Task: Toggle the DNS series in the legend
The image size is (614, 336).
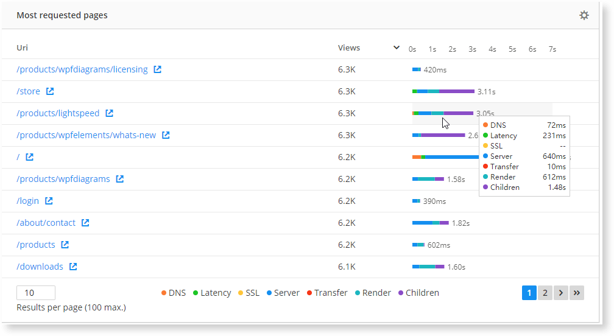Action: [174, 293]
